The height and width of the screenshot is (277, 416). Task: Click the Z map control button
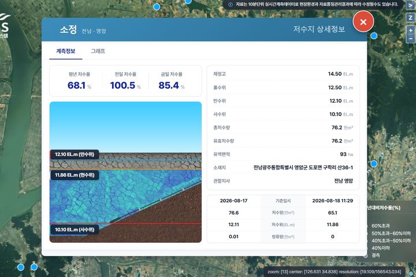point(410,17)
